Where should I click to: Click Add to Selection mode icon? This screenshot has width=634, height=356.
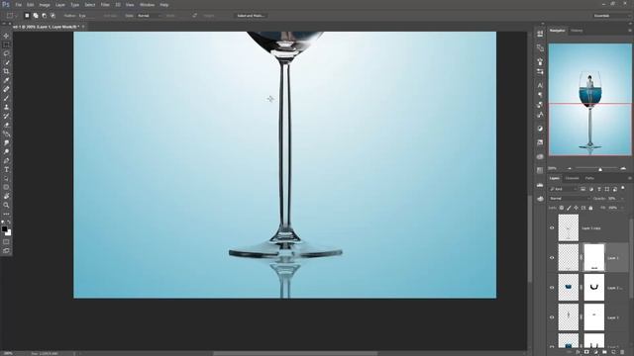(36, 16)
